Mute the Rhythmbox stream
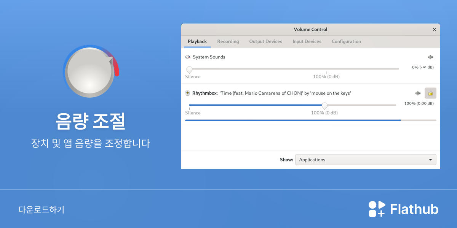Screen dimensions: 457x228 pyautogui.click(x=418, y=93)
